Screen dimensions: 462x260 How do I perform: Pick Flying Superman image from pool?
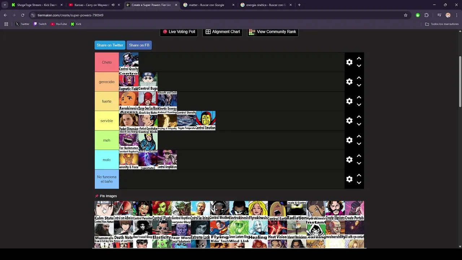[x=219, y=230]
